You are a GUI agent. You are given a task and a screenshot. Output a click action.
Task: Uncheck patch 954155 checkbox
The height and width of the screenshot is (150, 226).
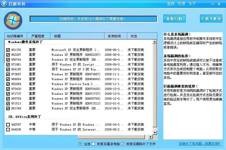[x=8, y=70]
